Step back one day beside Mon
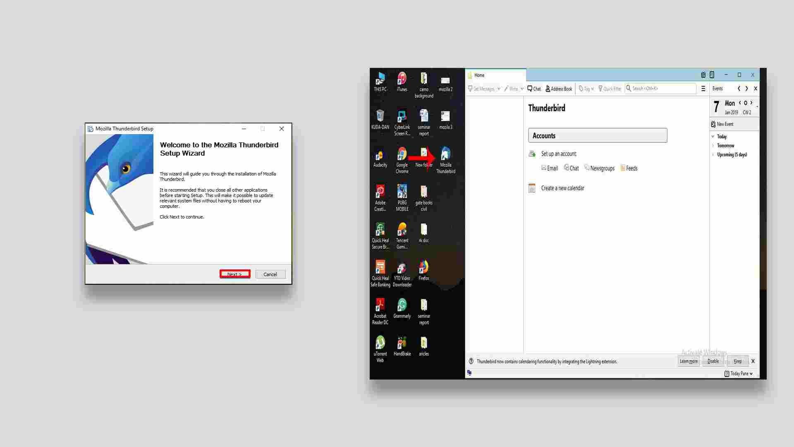Viewport: 794px width, 447px height. [740, 103]
